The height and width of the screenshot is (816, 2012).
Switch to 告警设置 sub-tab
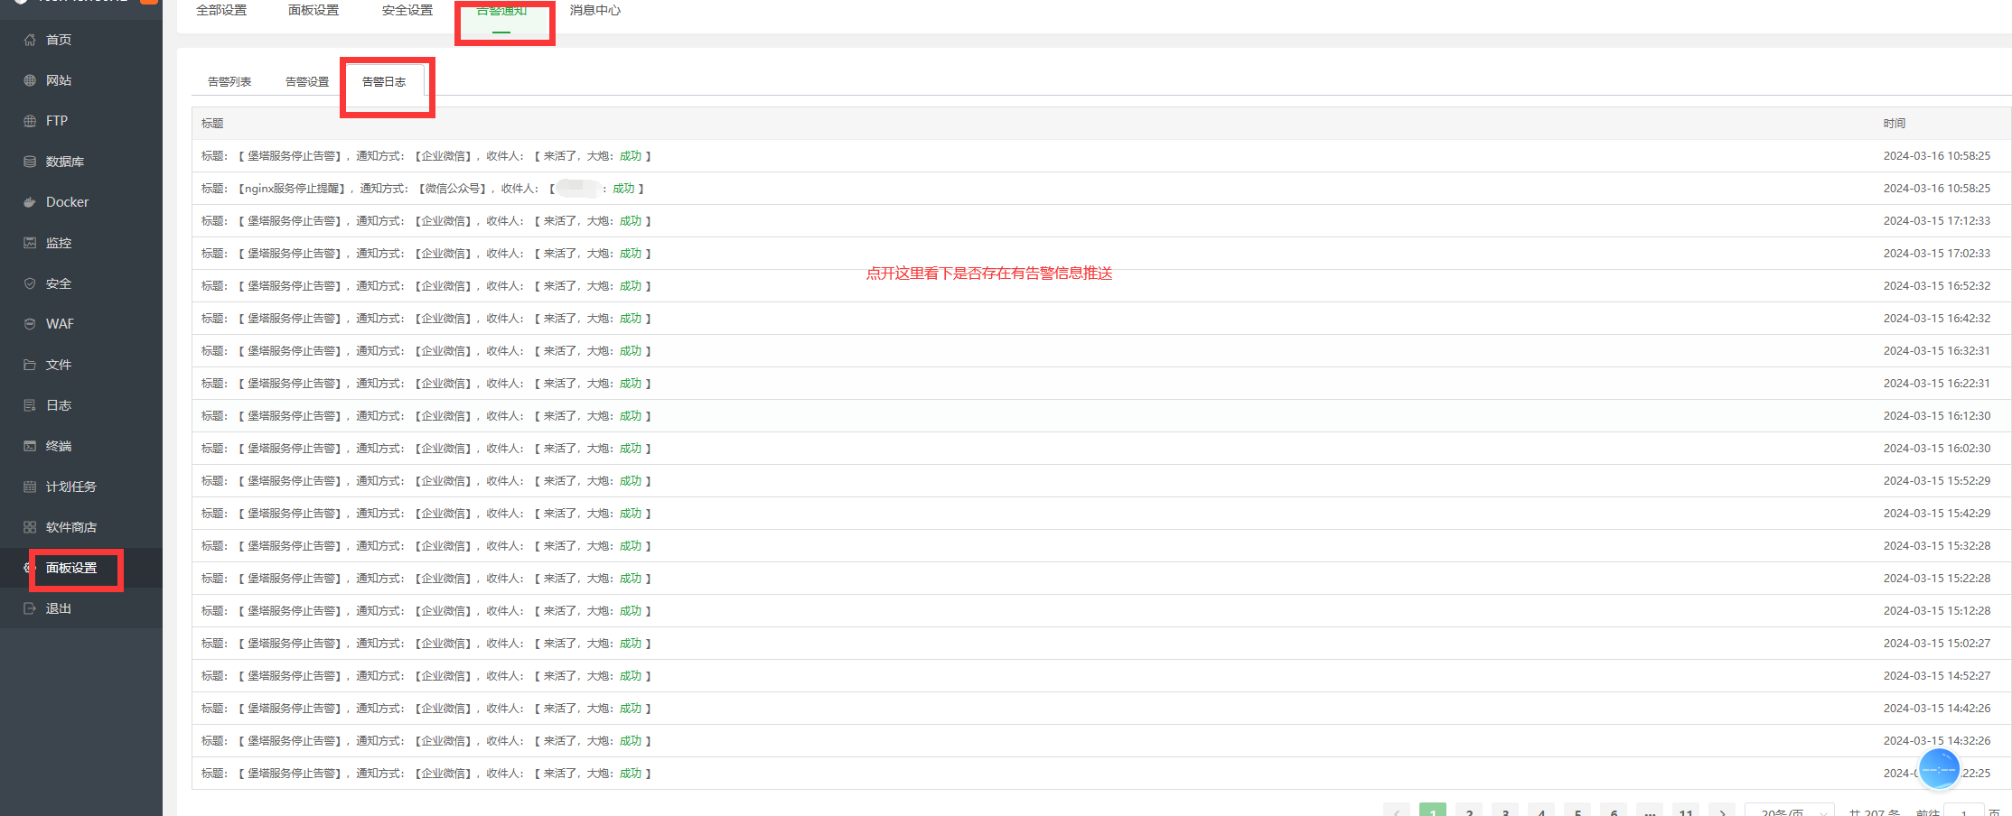(307, 81)
